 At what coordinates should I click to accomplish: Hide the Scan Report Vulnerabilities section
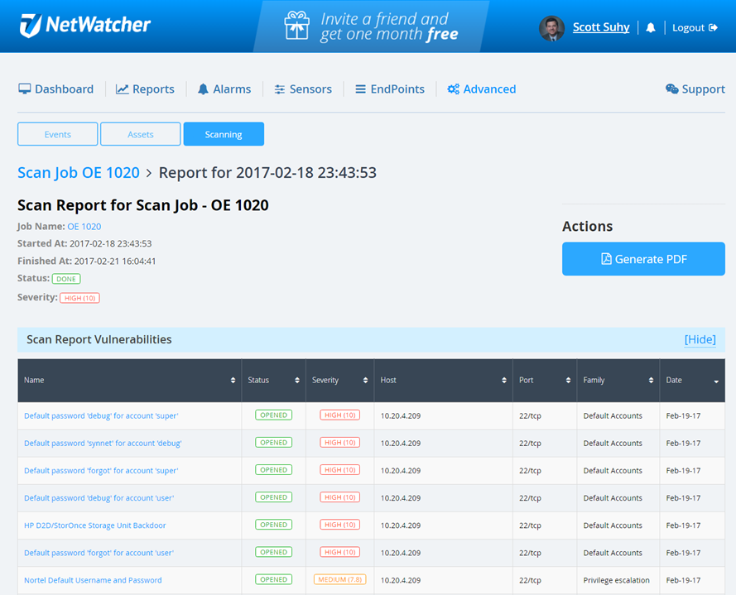(x=700, y=339)
